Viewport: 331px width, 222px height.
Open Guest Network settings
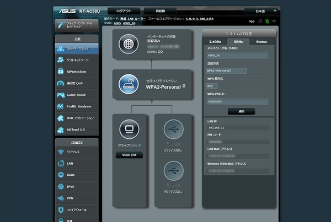[x=77, y=60]
